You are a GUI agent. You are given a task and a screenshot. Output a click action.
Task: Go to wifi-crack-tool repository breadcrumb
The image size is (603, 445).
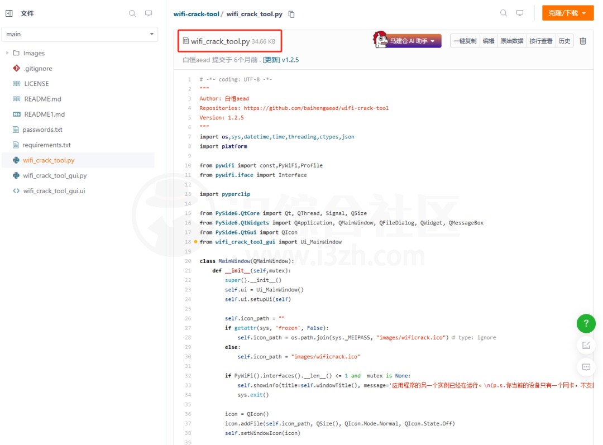[x=196, y=14]
